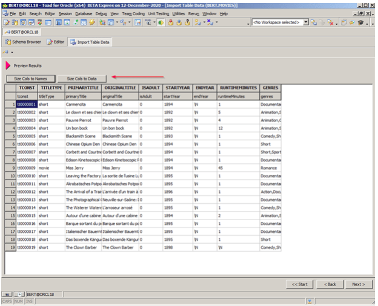Expand toolbar overflow arrow left of workspace box
The height and width of the screenshot is (306, 378).
pos(248,24)
